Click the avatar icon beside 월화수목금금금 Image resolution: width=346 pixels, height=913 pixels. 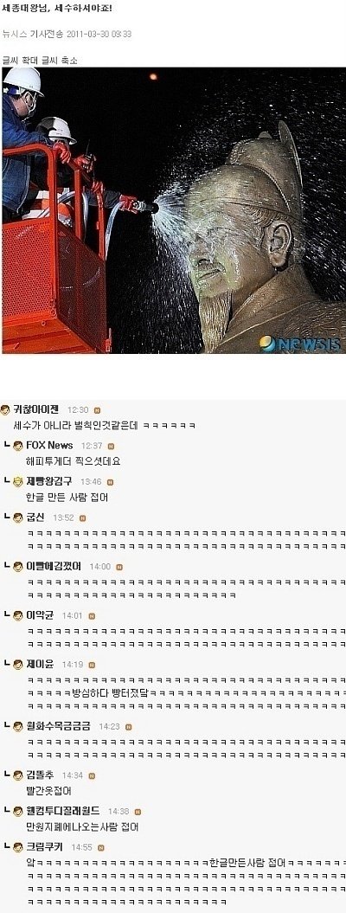(x=19, y=727)
